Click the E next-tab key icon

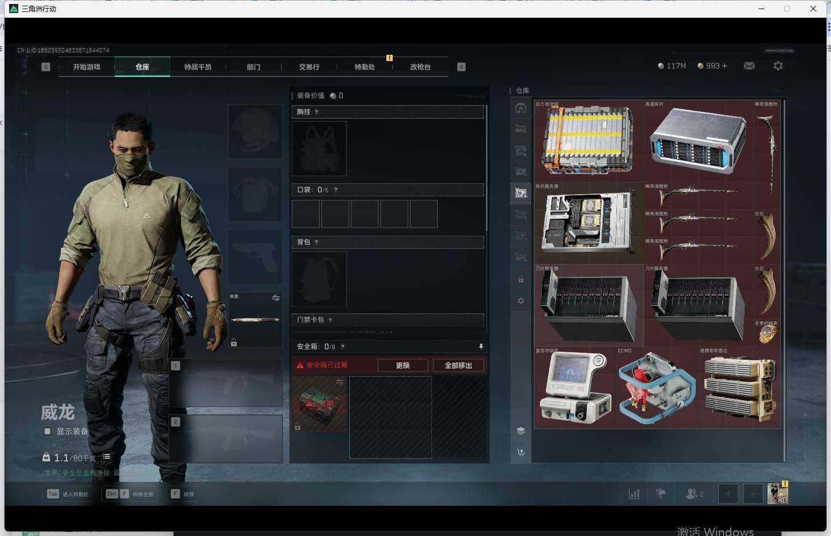click(x=461, y=67)
